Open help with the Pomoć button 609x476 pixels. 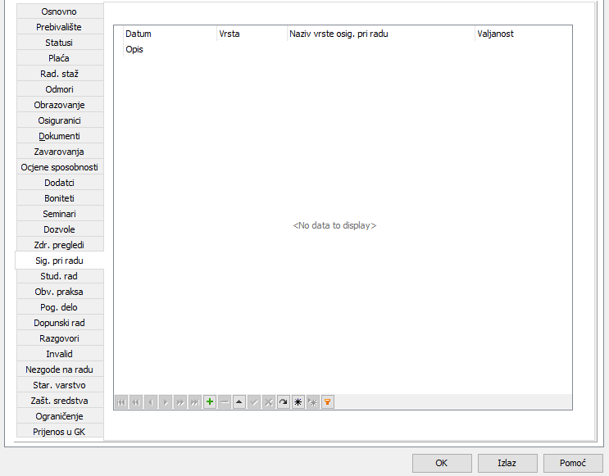pos(573,463)
